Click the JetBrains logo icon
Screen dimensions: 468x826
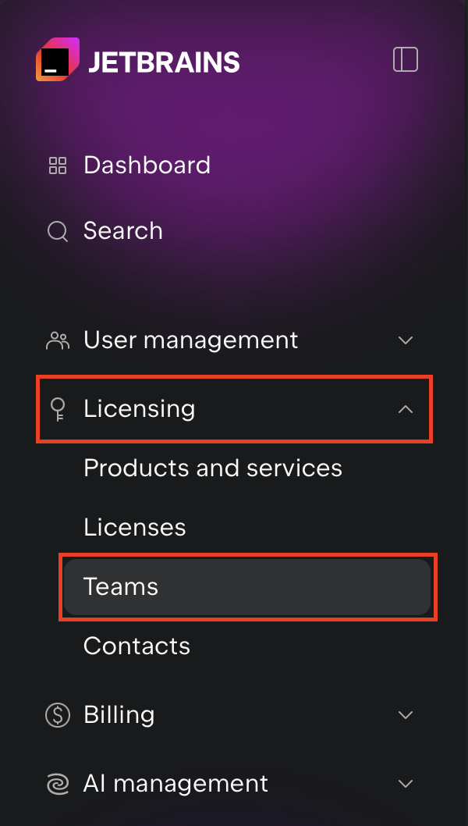tap(58, 59)
